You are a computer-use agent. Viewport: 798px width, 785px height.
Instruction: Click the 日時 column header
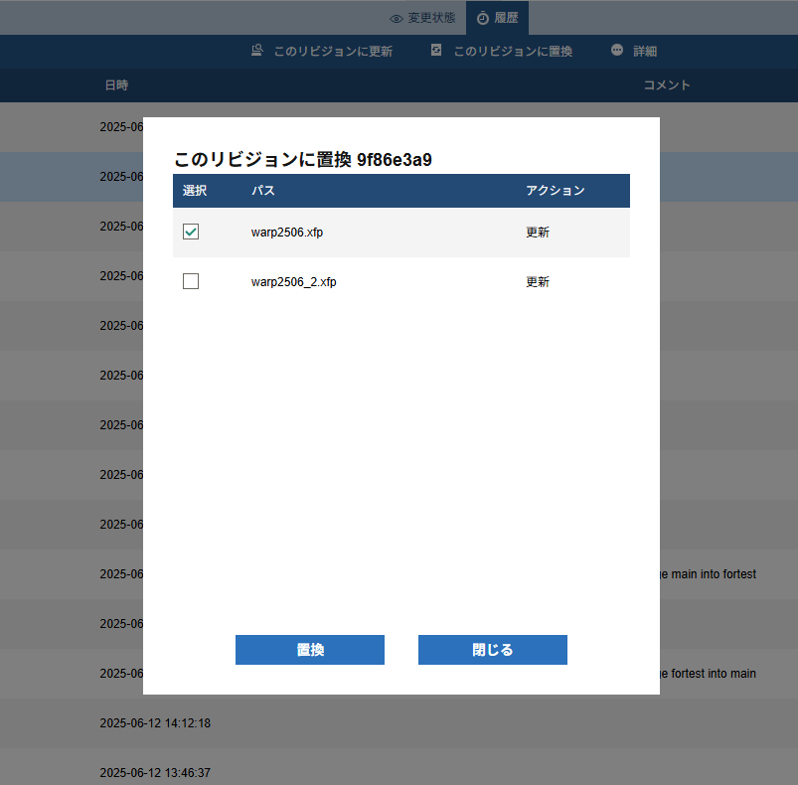[x=116, y=85]
